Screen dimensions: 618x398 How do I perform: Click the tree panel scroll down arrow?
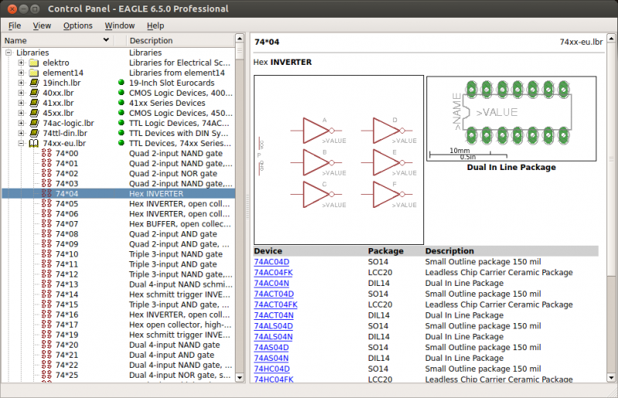239,377
